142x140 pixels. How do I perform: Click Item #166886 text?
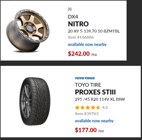pyautogui.click(x=81, y=37)
